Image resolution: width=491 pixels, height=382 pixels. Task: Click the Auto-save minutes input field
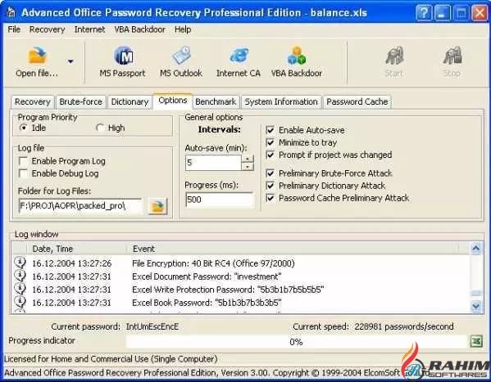click(x=213, y=163)
